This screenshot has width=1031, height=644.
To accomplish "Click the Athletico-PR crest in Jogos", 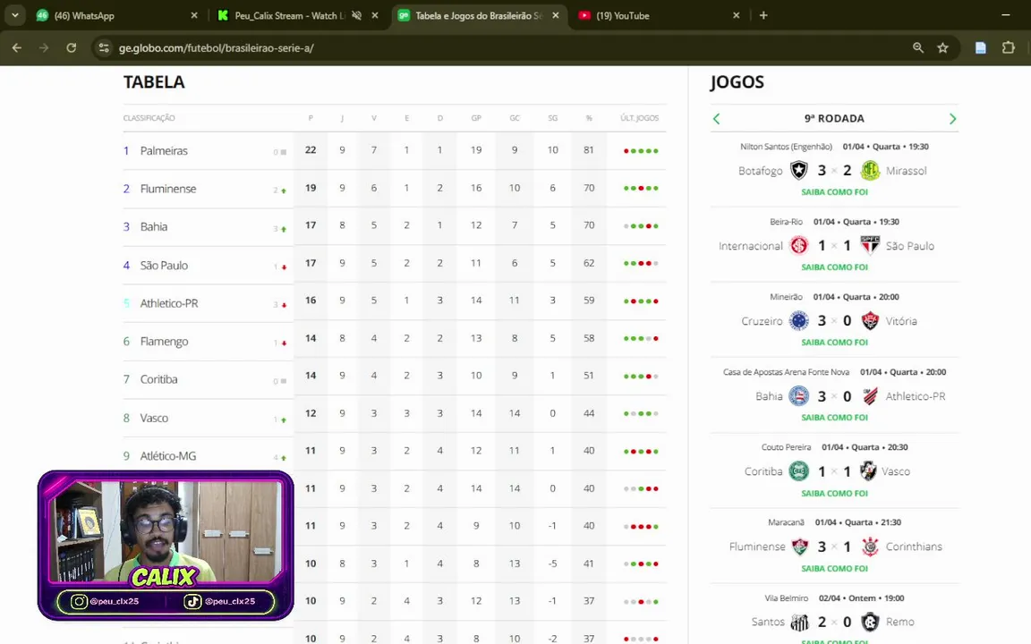I will (x=870, y=396).
